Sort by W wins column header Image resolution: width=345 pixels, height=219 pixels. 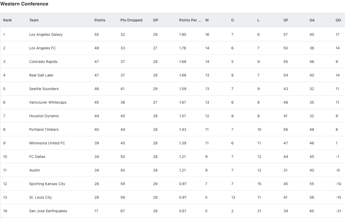click(x=207, y=20)
